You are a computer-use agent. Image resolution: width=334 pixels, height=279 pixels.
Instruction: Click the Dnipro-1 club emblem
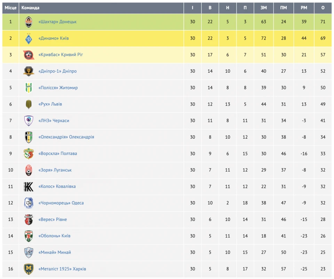pos(29,71)
